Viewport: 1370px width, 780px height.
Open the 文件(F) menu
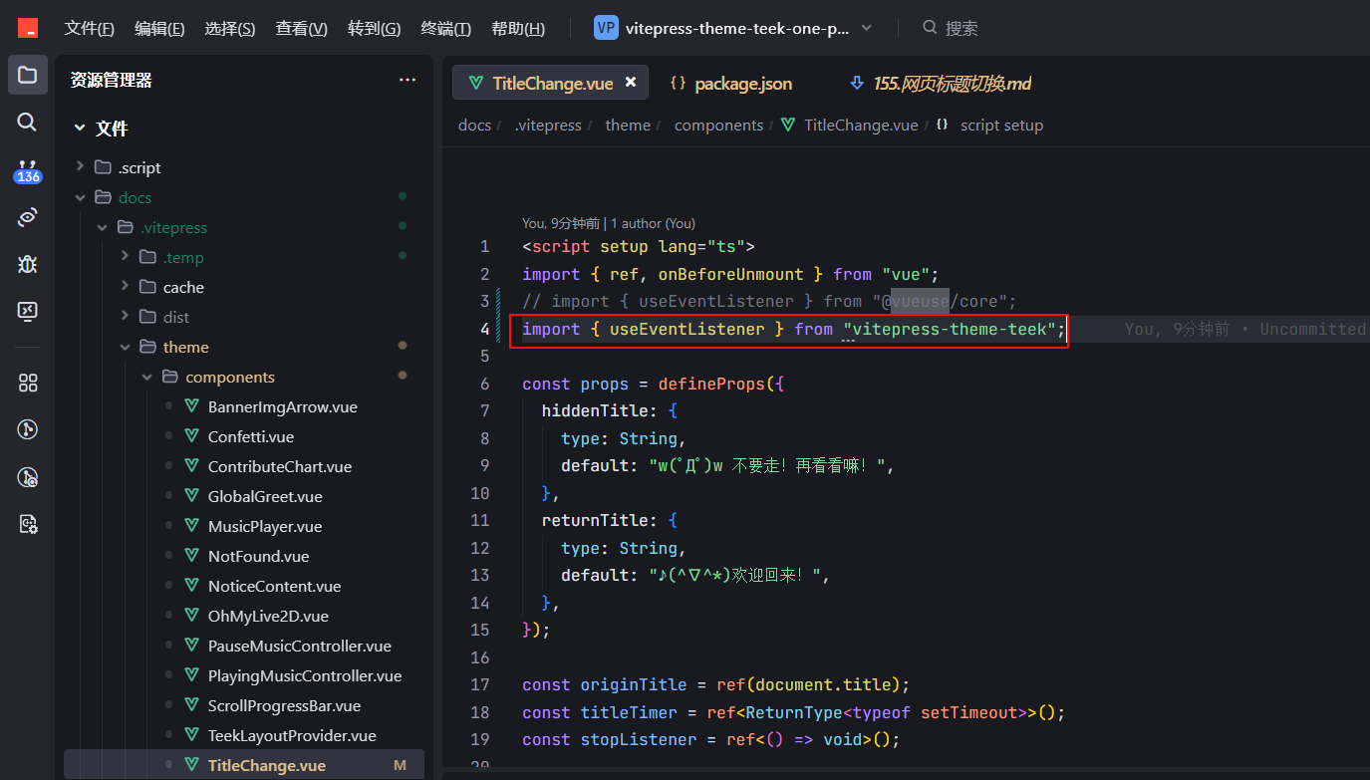coord(90,28)
